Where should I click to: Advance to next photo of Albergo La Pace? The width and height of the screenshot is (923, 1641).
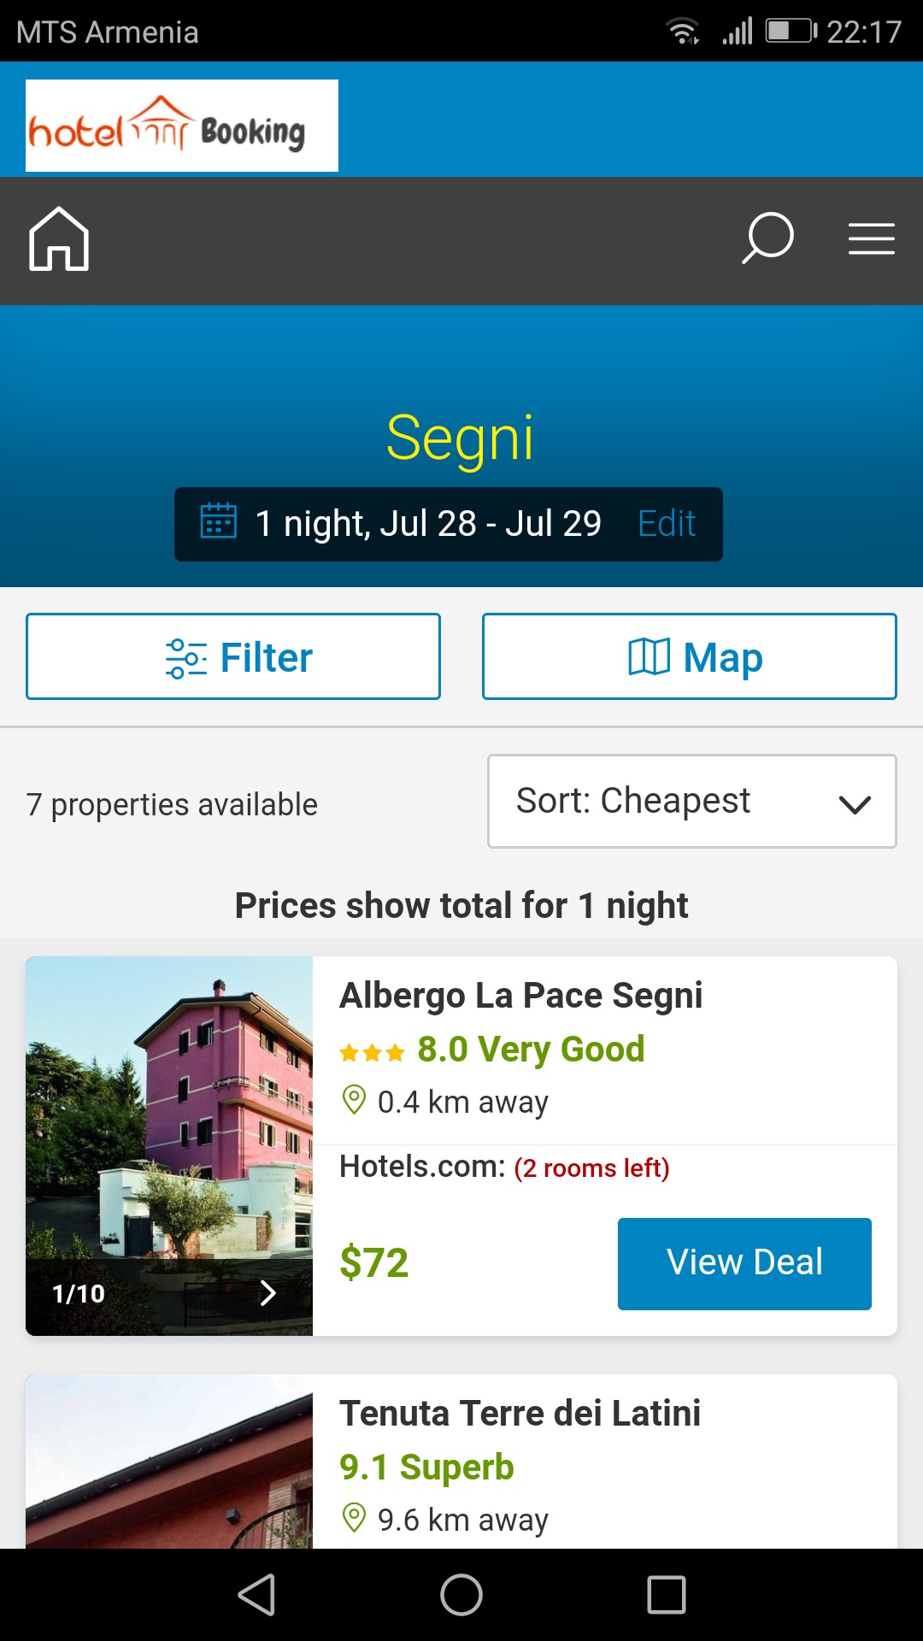(267, 1293)
